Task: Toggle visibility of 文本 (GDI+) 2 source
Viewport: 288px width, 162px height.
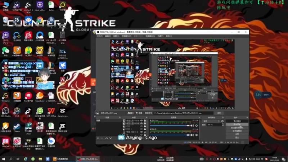Action: click(x=141, y=132)
